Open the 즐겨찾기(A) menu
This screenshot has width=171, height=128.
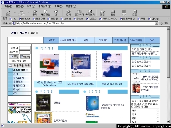point(45,6)
